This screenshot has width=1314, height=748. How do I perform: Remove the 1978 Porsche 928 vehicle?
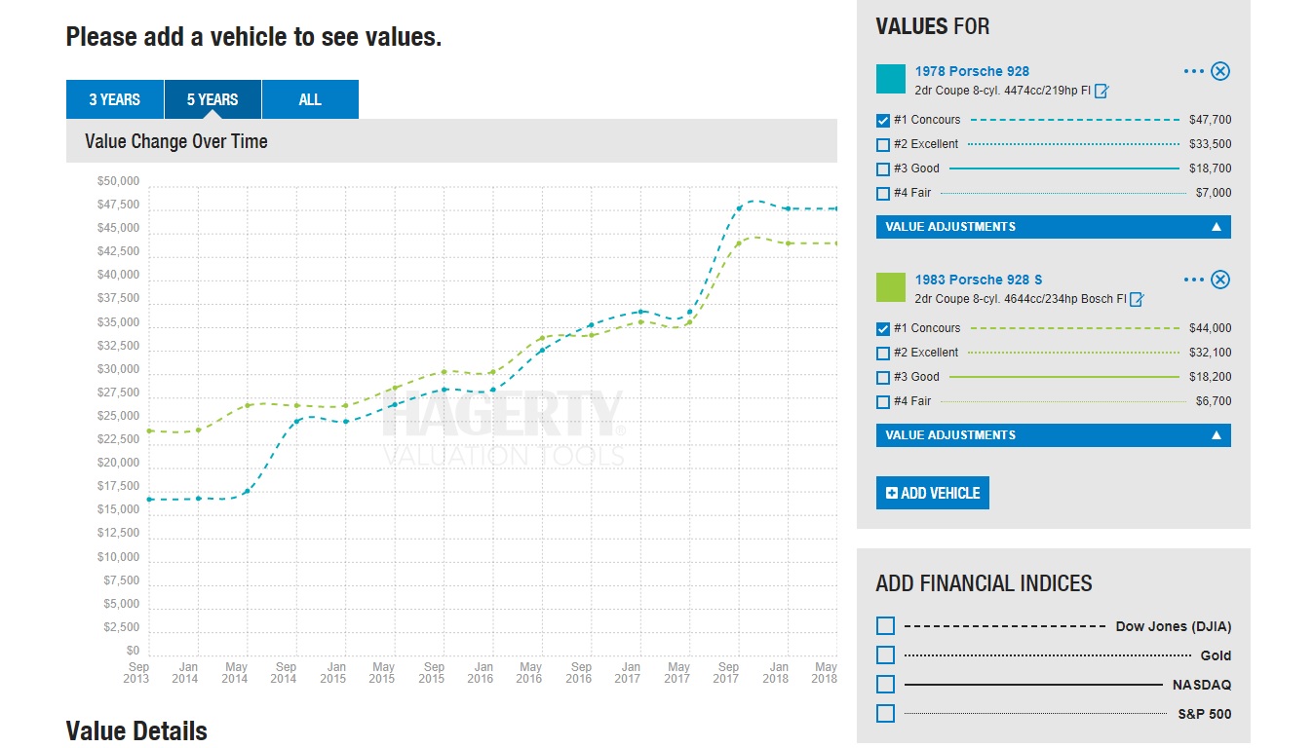tap(1220, 71)
